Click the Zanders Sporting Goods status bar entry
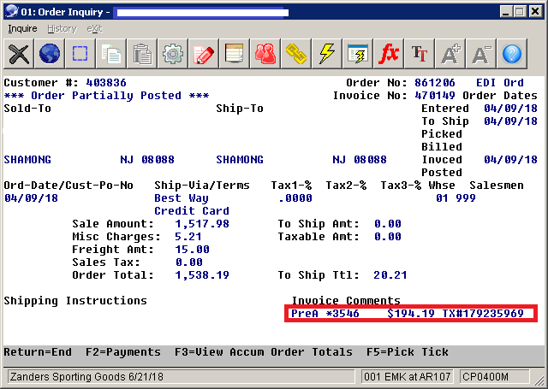The image size is (548, 389). coord(181,377)
